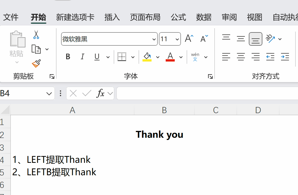Increase font size with larger A

(x=189, y=39)
